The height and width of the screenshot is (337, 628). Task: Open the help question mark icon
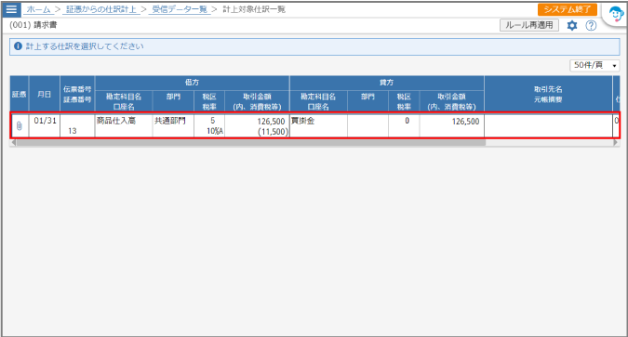coord(591,26)
